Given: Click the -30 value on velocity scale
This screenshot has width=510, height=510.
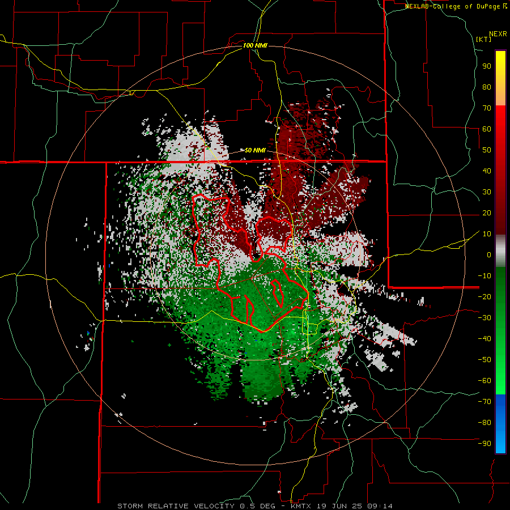Looking at the screenshot, I should (484, 318).
